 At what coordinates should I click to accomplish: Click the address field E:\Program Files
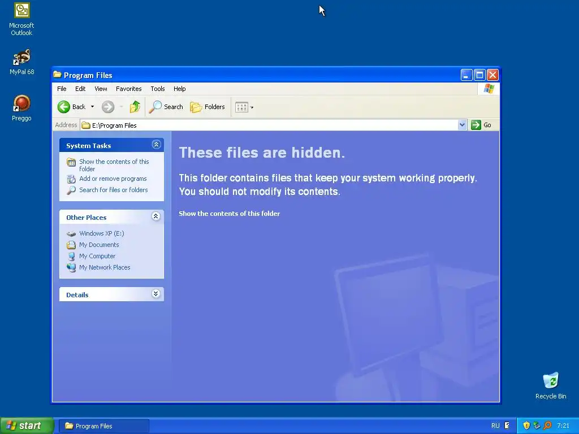click(273, 125)
